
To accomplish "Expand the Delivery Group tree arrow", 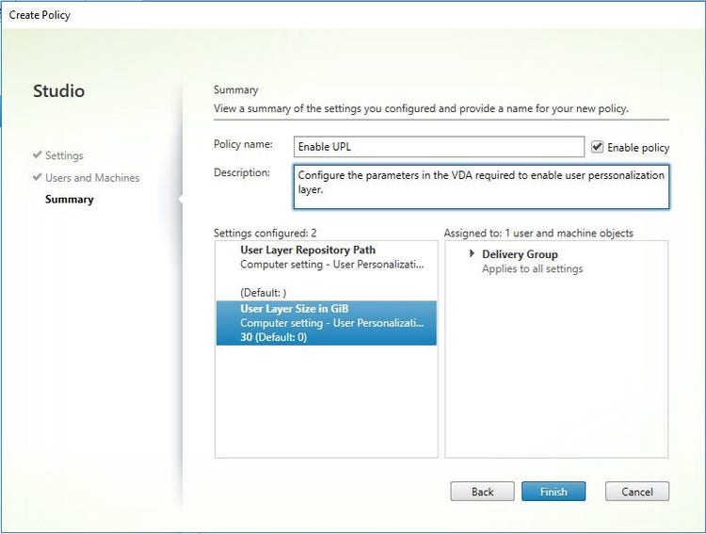I will pyautogui.click(x=472, y=253).
